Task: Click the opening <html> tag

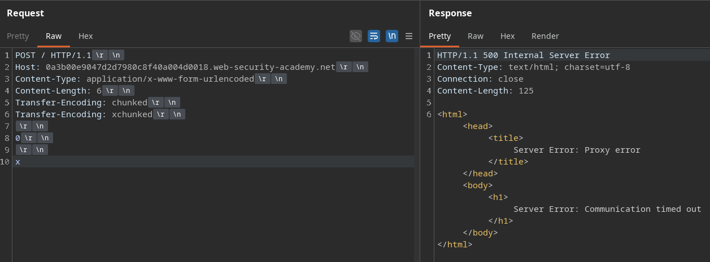Action: pyautogui.click(x=452, y=114)
